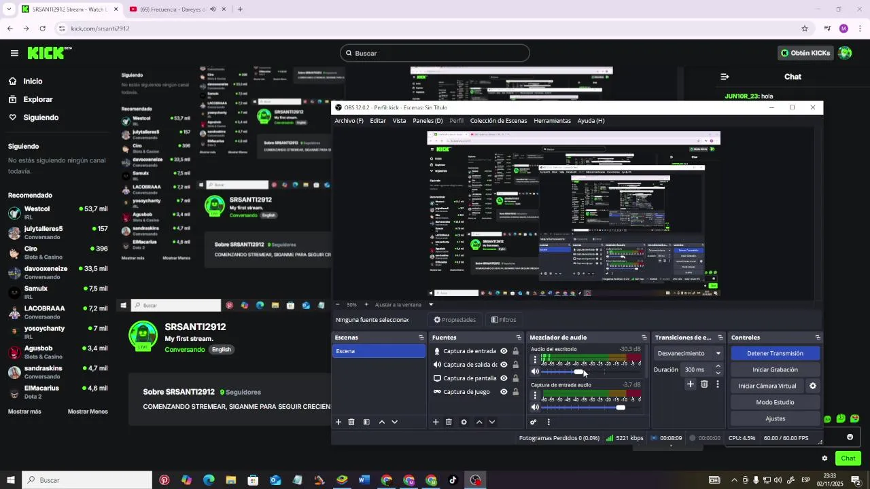This screenshot has height=489, width=870.
Task: Undock the Mezclador de audio panel
Action: [644, 338]
